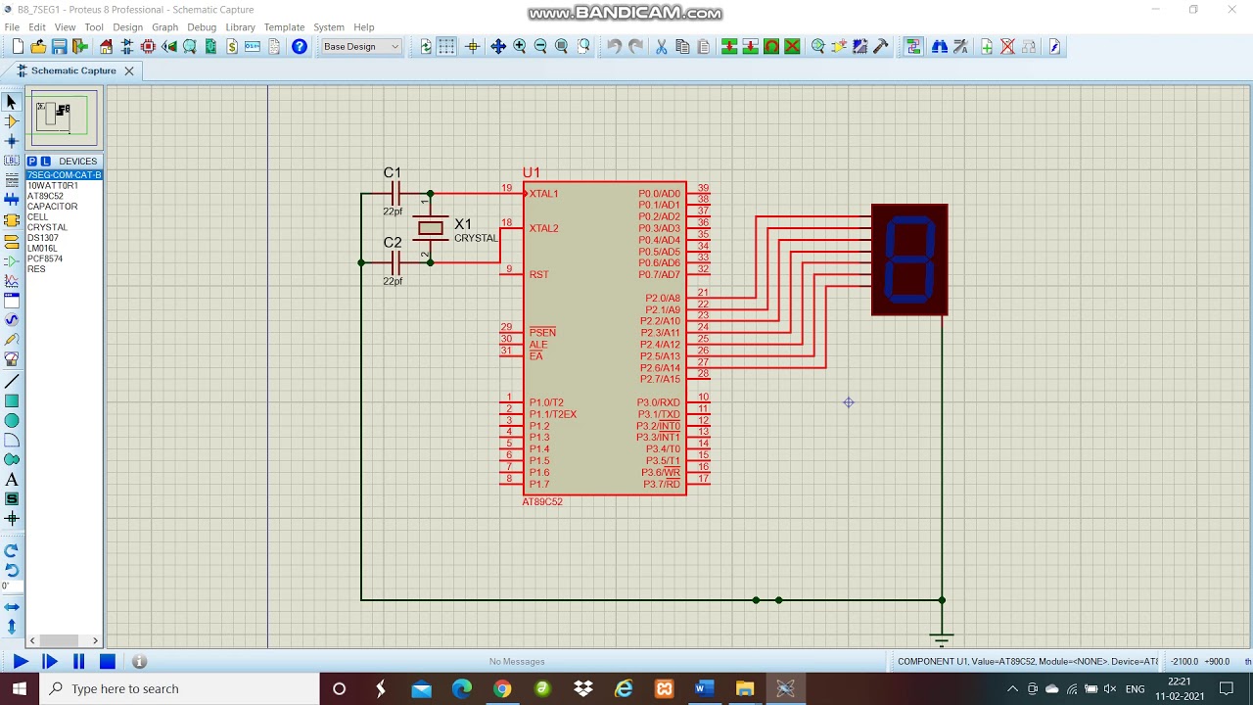
Task: Show hidden system tray icons
Action: click(1012, 689)
